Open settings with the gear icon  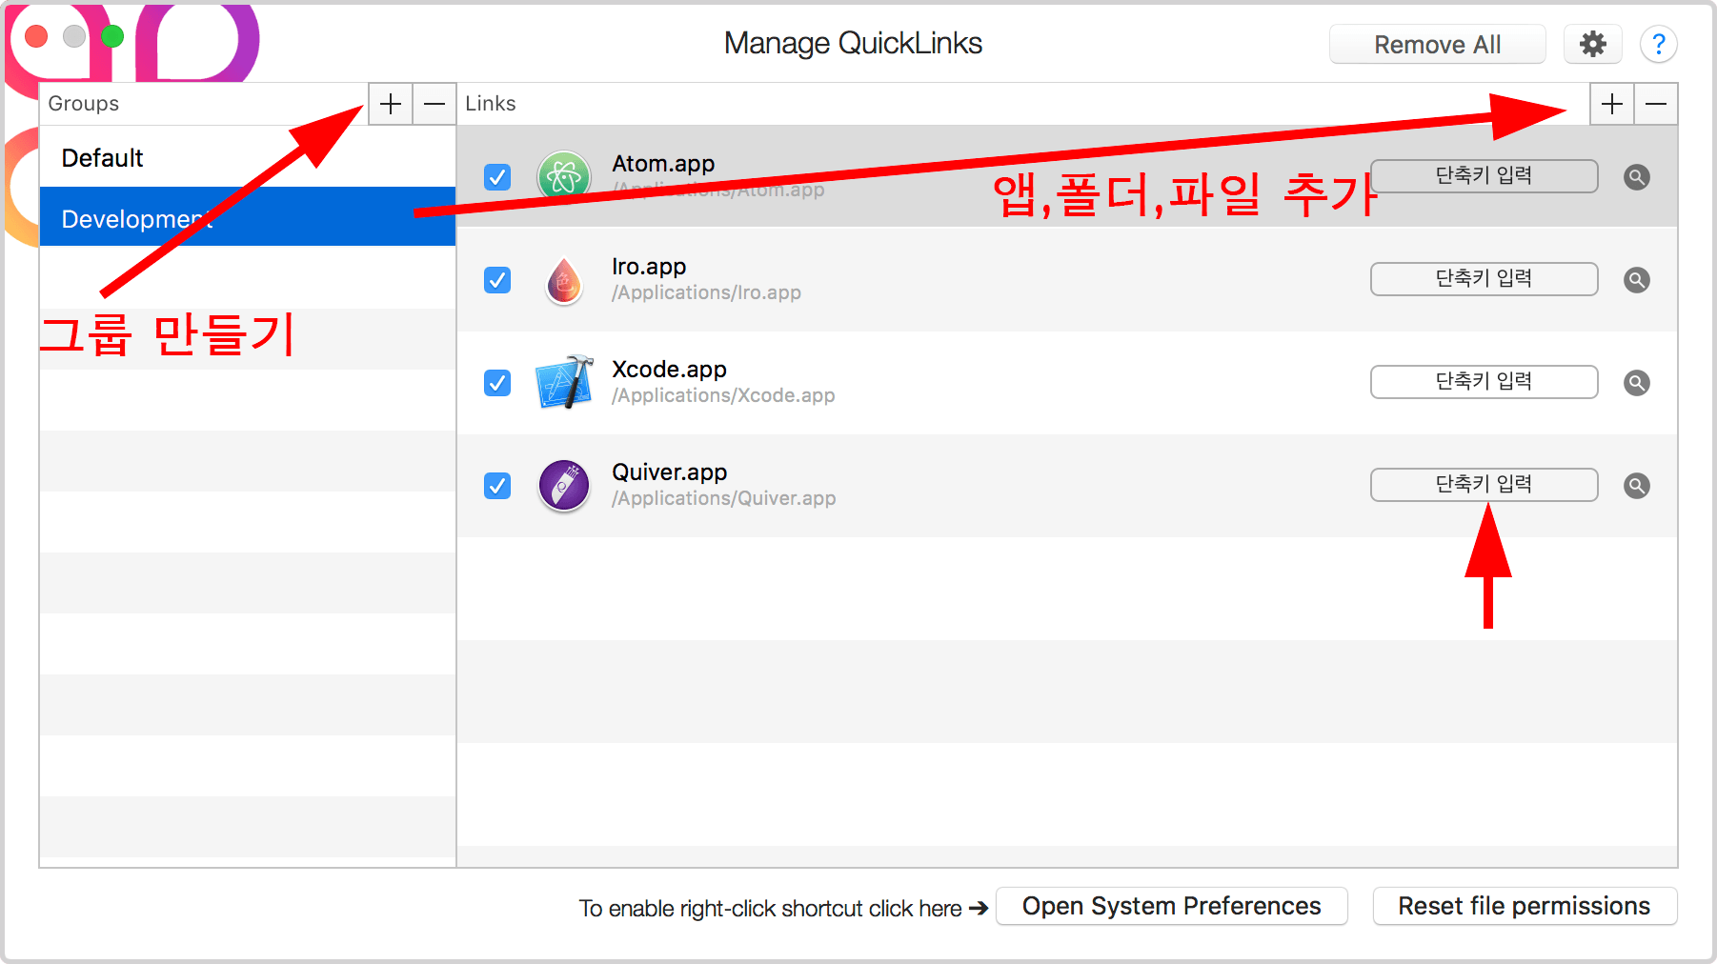[1593, 45]
